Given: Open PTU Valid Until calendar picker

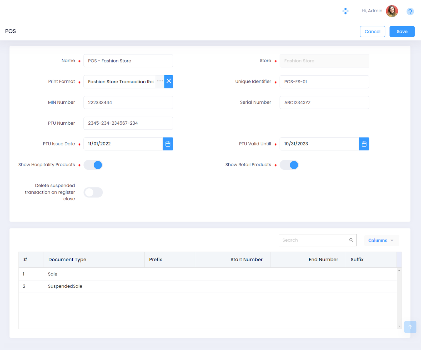Looking at the screenshot, I should 364,144.
